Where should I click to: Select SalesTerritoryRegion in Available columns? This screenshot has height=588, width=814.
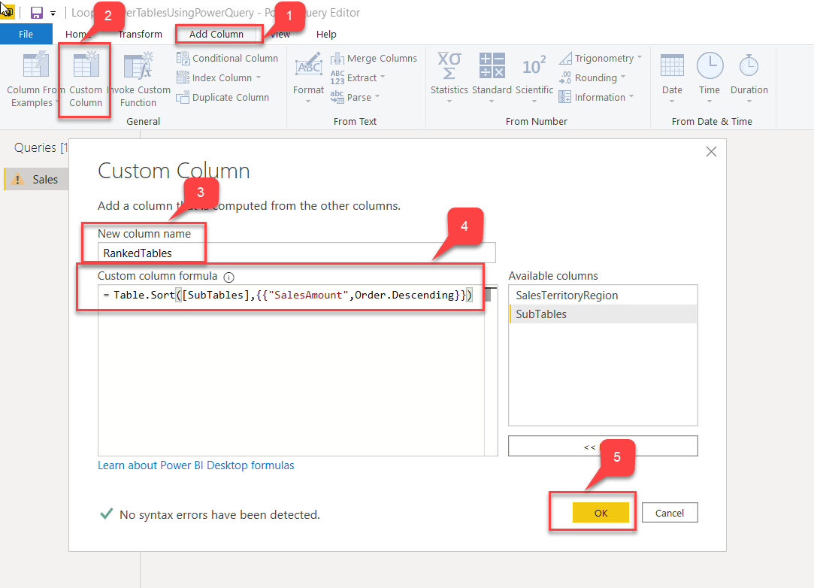(603, 296)
